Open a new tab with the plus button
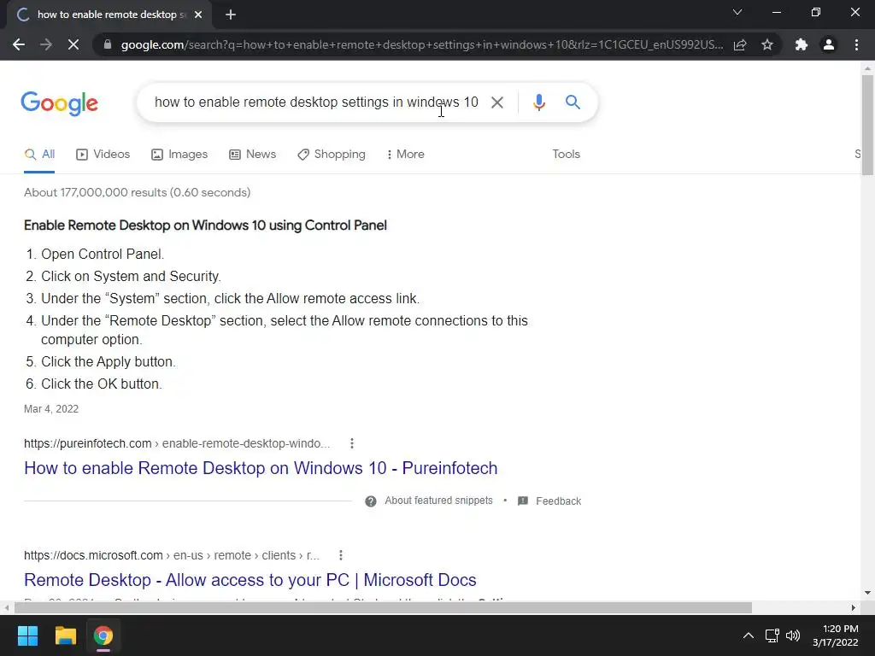 click(x=231, y=15)
